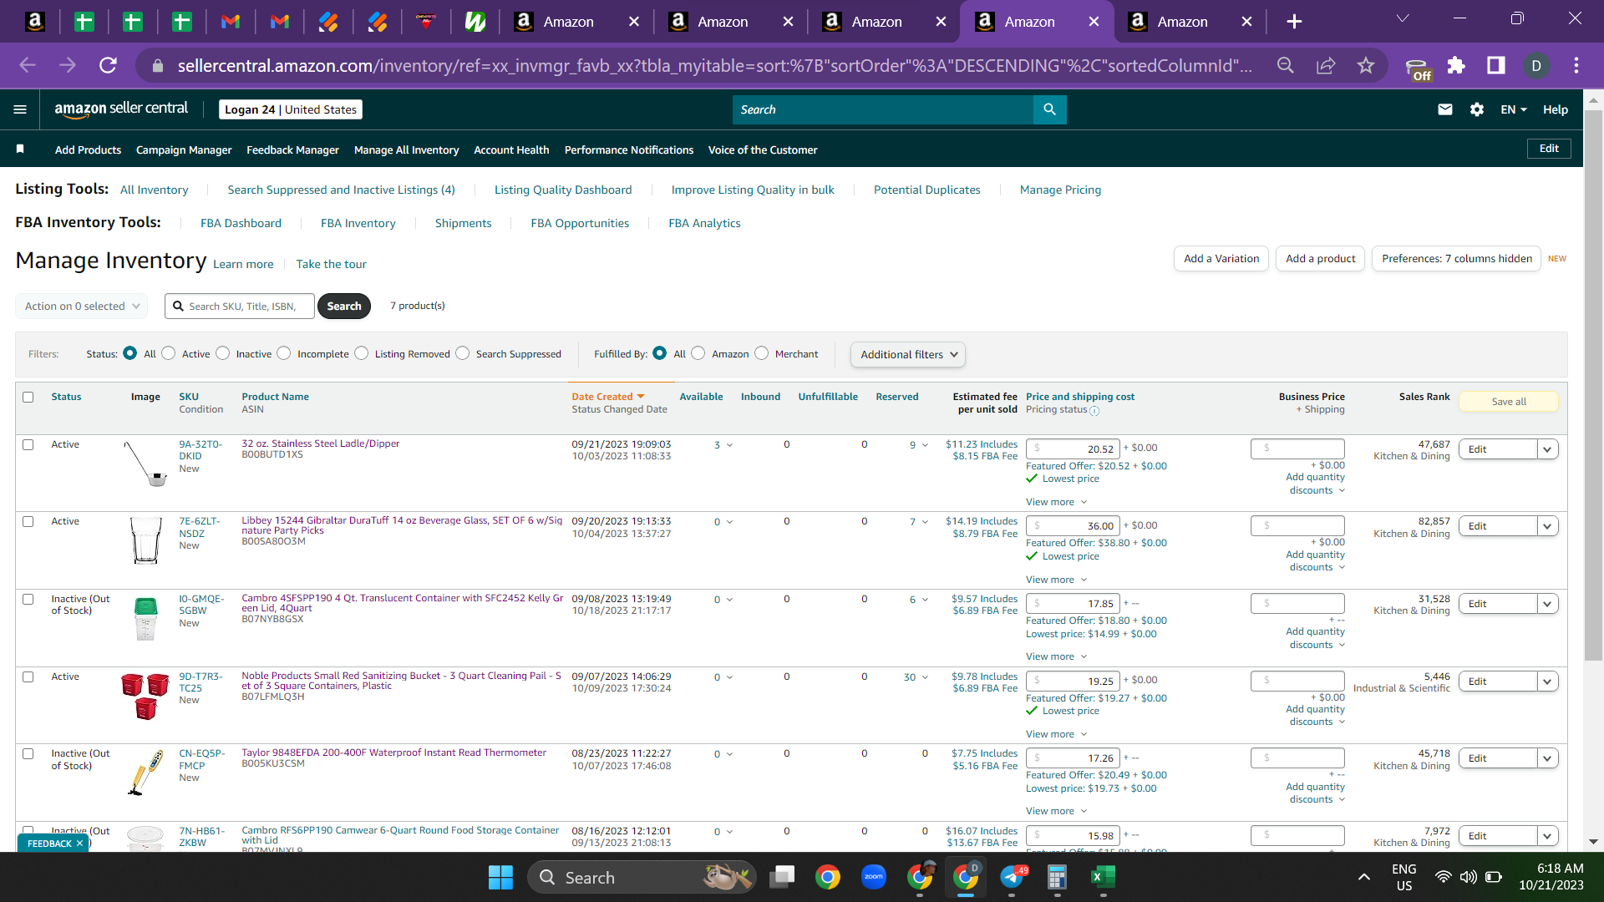This screenshot has height=902, width=1604.
Task: Click the magnifier search button in header
Action: point(1049,109)
